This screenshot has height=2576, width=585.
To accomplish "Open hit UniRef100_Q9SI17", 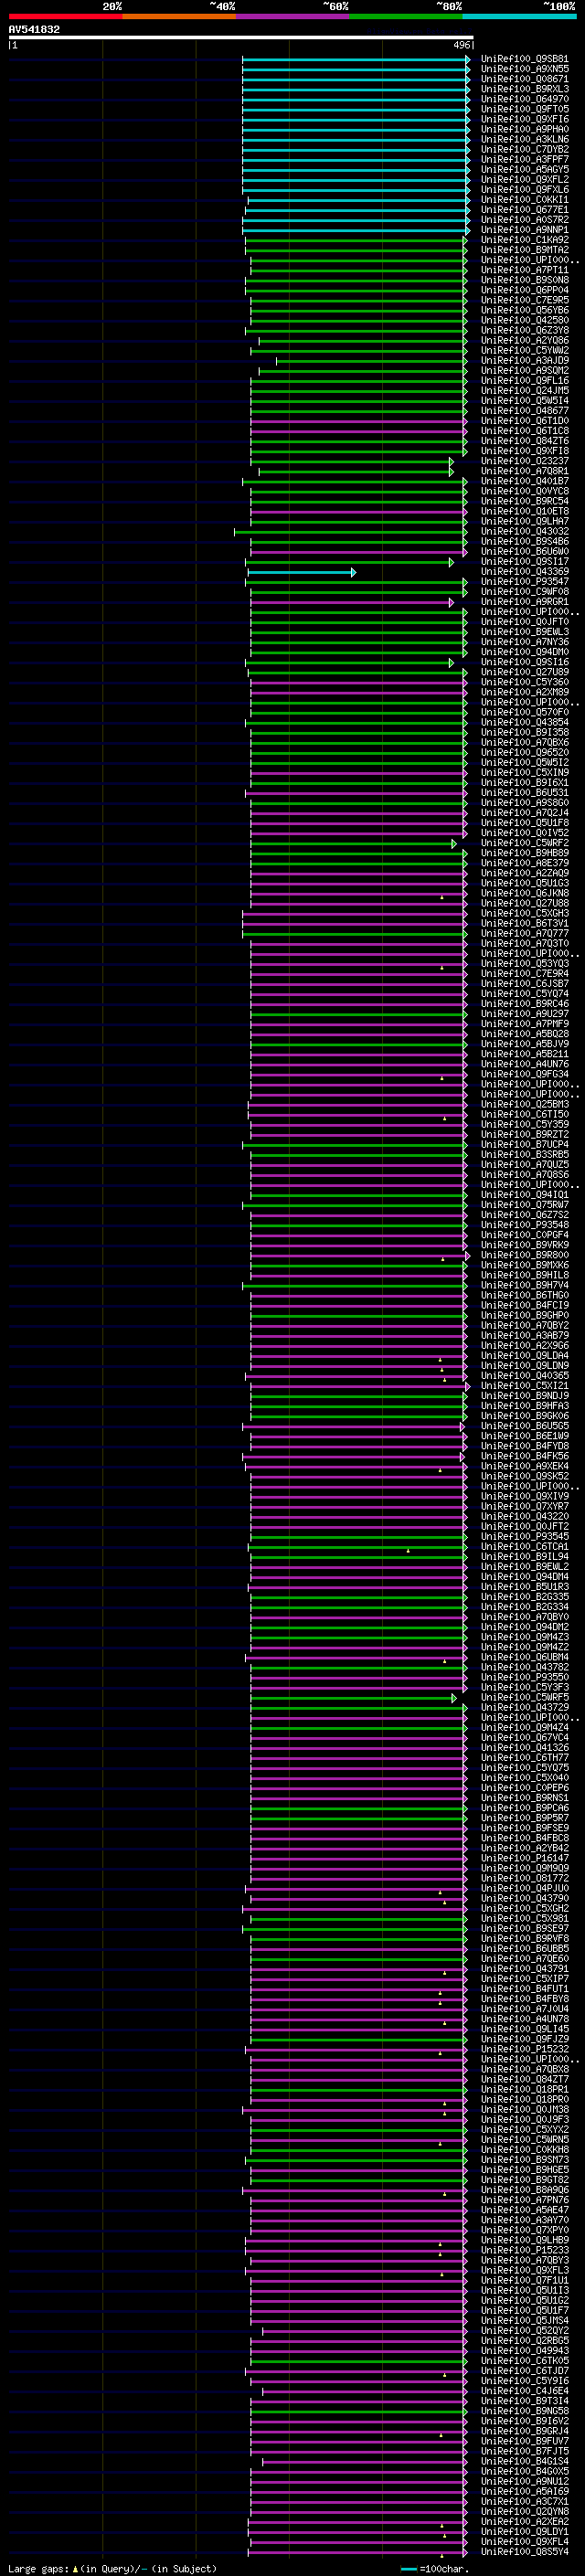I will [525, 563].
